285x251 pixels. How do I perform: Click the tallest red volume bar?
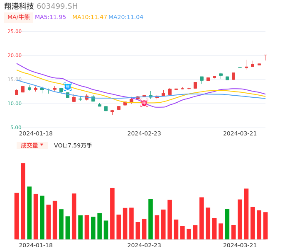tap(23, 201)
